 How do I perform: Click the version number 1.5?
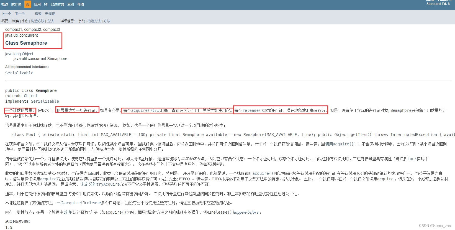coord(9,228)
